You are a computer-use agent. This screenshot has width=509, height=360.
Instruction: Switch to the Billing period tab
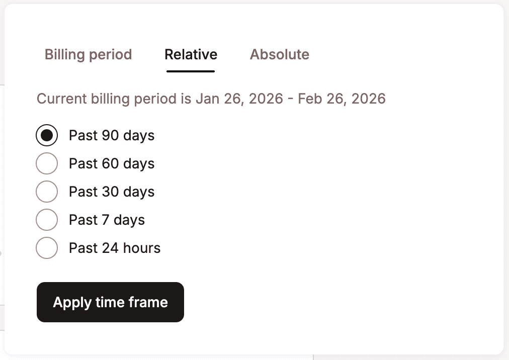tap(88, 54)
